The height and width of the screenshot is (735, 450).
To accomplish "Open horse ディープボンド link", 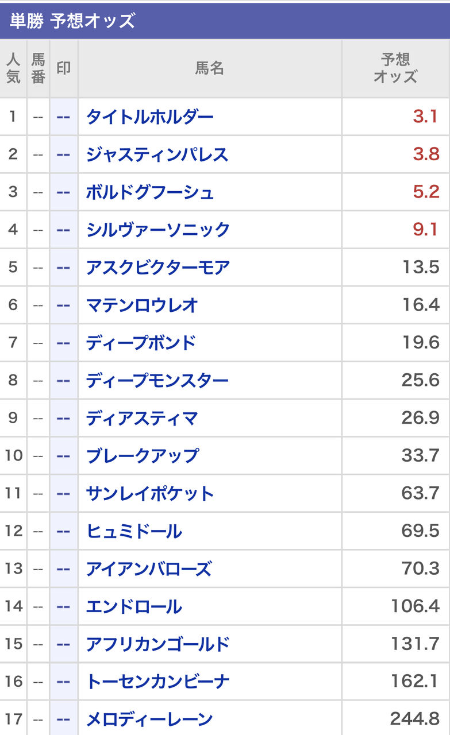I will (x=141, y=342).
